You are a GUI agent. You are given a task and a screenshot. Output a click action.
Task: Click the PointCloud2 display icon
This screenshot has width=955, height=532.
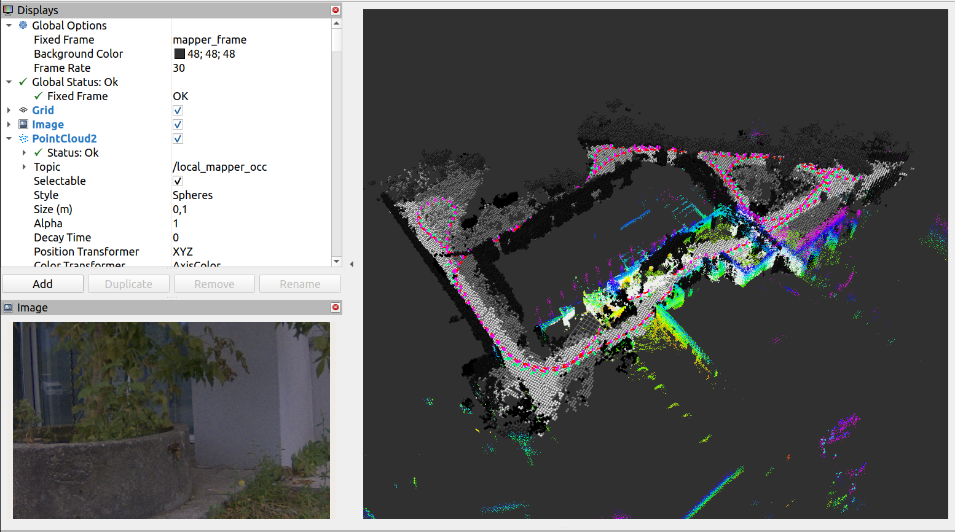click(23, 138)
